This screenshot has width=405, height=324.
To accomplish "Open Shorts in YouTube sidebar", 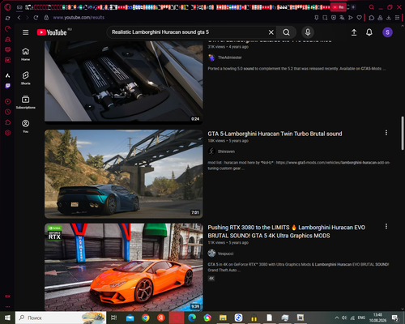I will coord(25,78).
